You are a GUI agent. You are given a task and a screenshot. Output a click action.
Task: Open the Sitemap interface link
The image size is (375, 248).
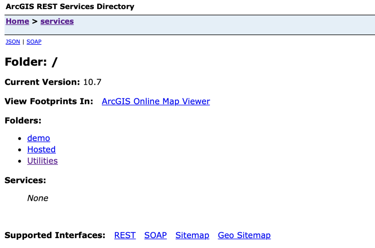click(x=192, y=235)
